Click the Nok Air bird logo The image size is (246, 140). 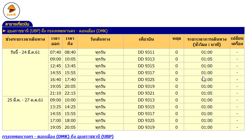(11, 11)
